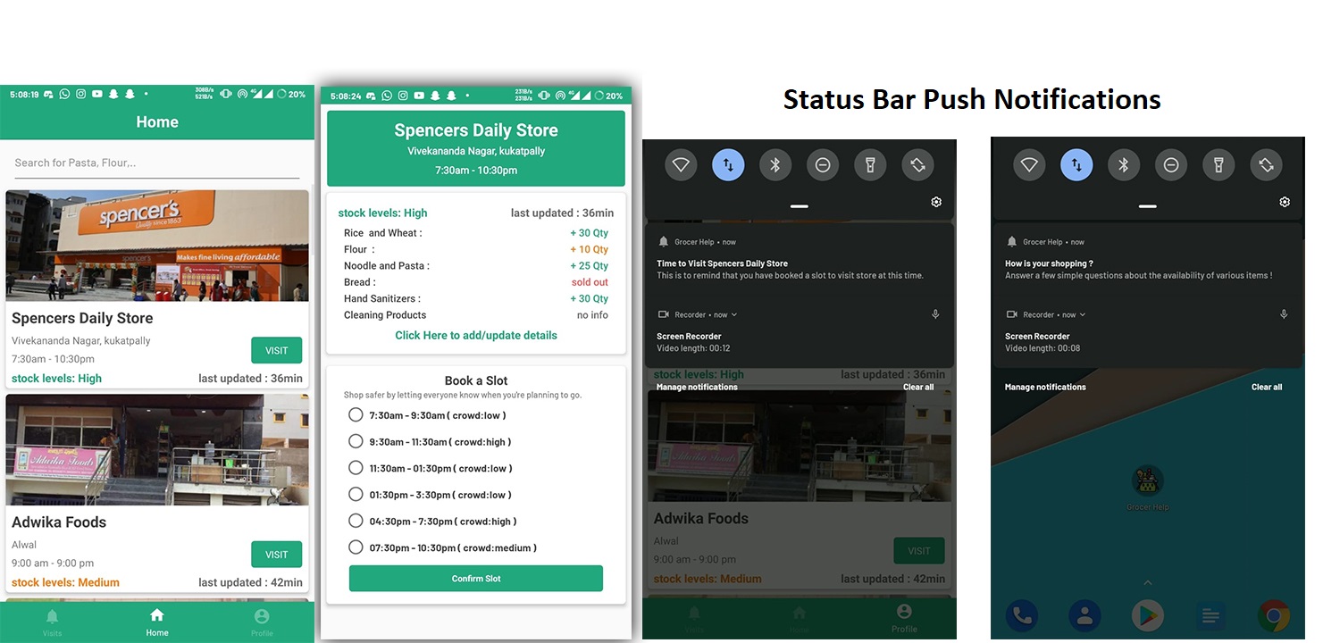Click Manage notifications in fourth phone
The image size is (1323, 643).
click(1045, 387)
